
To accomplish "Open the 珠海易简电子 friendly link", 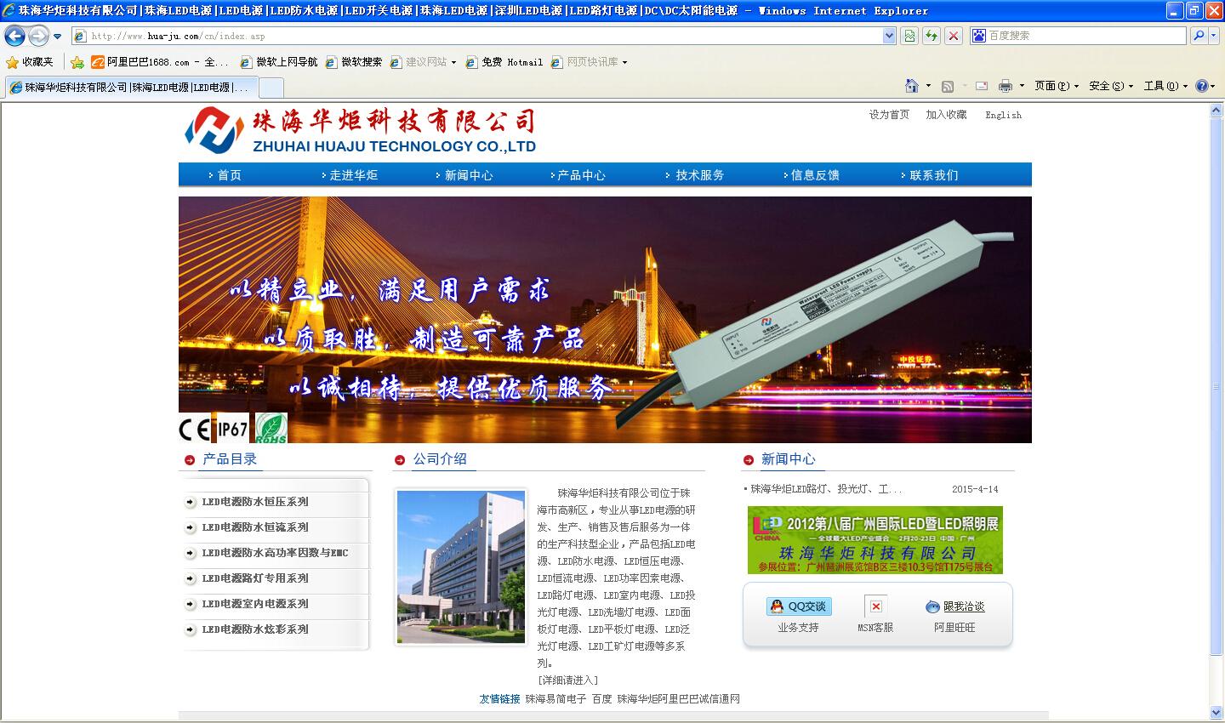I will point(556,698).
